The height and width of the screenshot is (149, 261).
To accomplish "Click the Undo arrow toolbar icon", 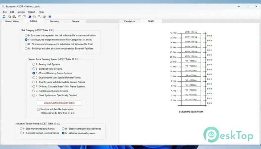I will click(x=19, y=17).
